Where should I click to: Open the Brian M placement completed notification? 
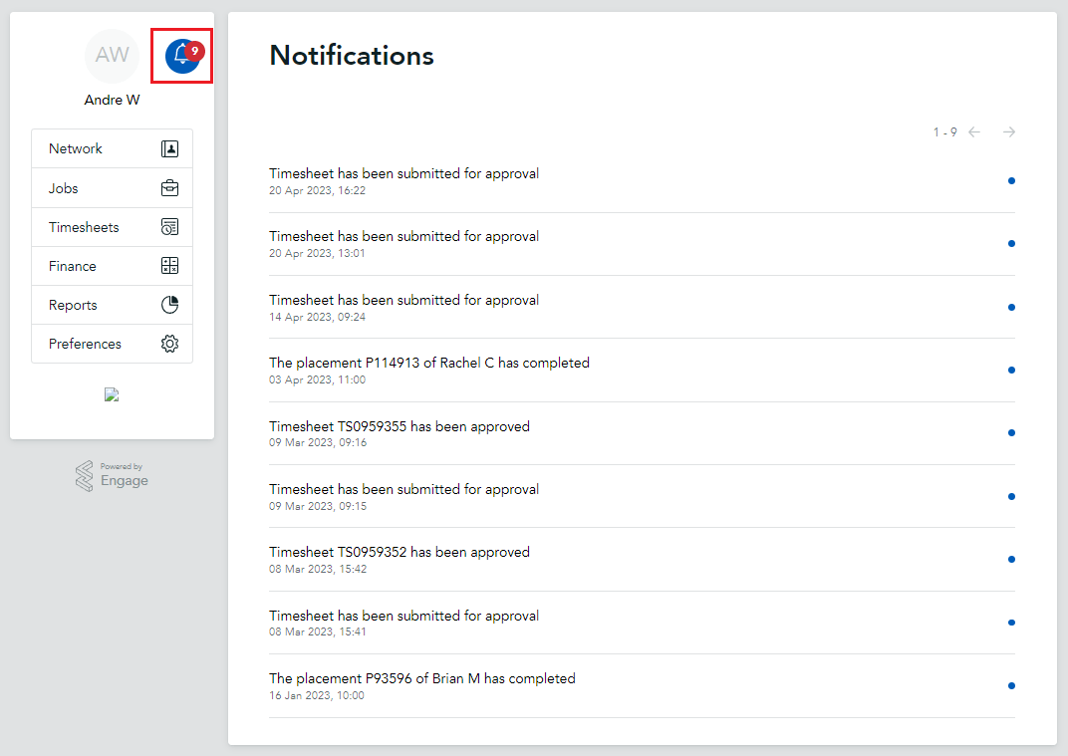422,678
